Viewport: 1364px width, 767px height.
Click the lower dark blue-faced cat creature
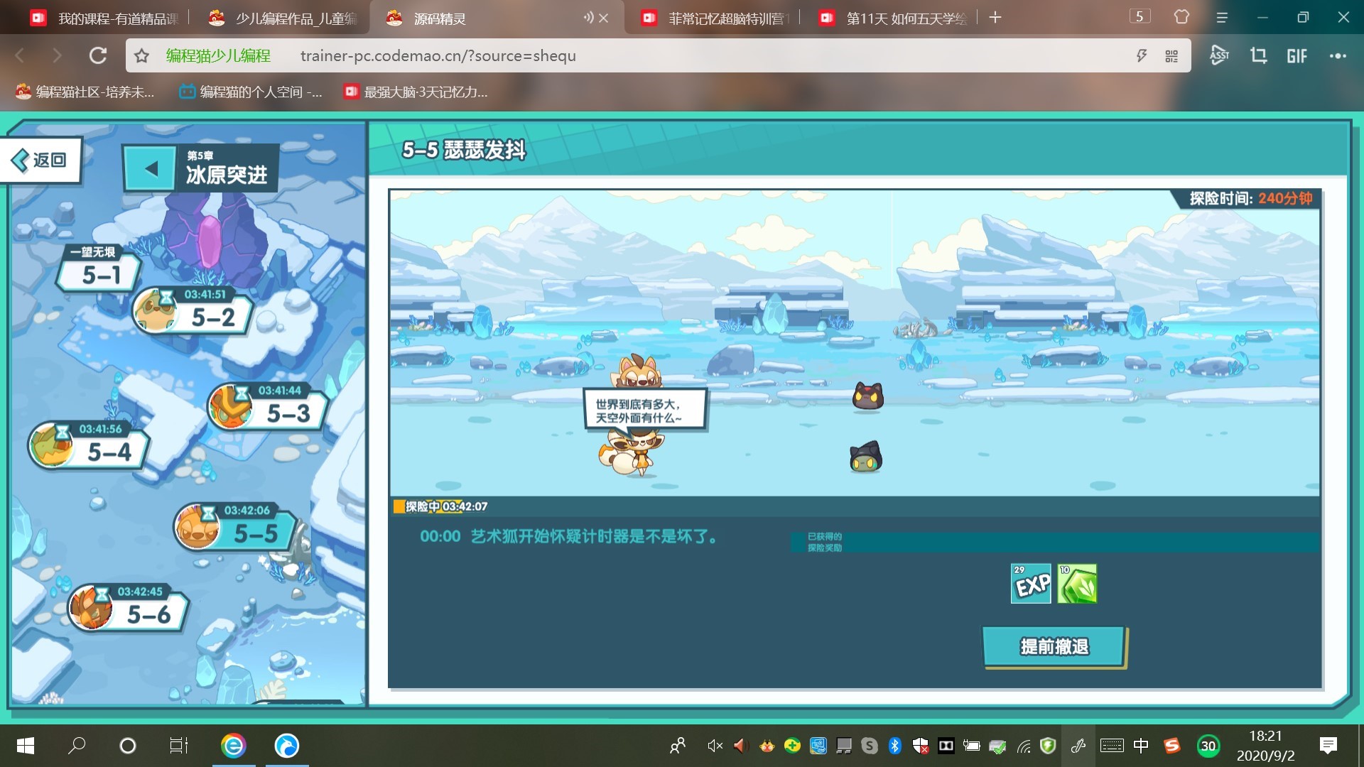[x=866, y=457]
